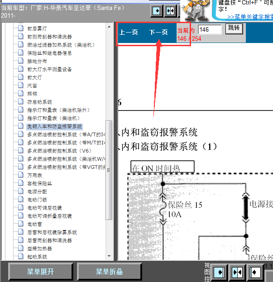This screenshot has width=273, height=282.
Task: Open 多点燃油喷射控制系统（带VGT tree item
Action: [x=66, y=167]
